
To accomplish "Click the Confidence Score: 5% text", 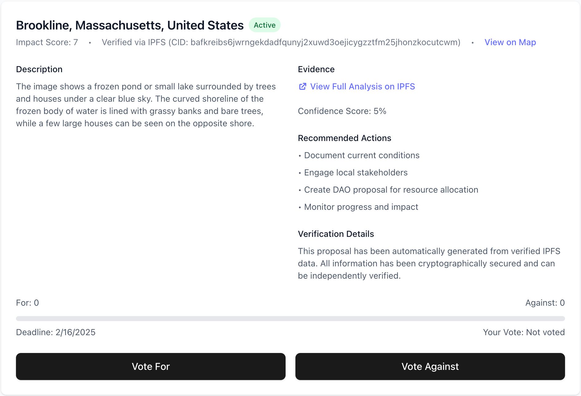I will pyautogui.click(x=342, y=111).
